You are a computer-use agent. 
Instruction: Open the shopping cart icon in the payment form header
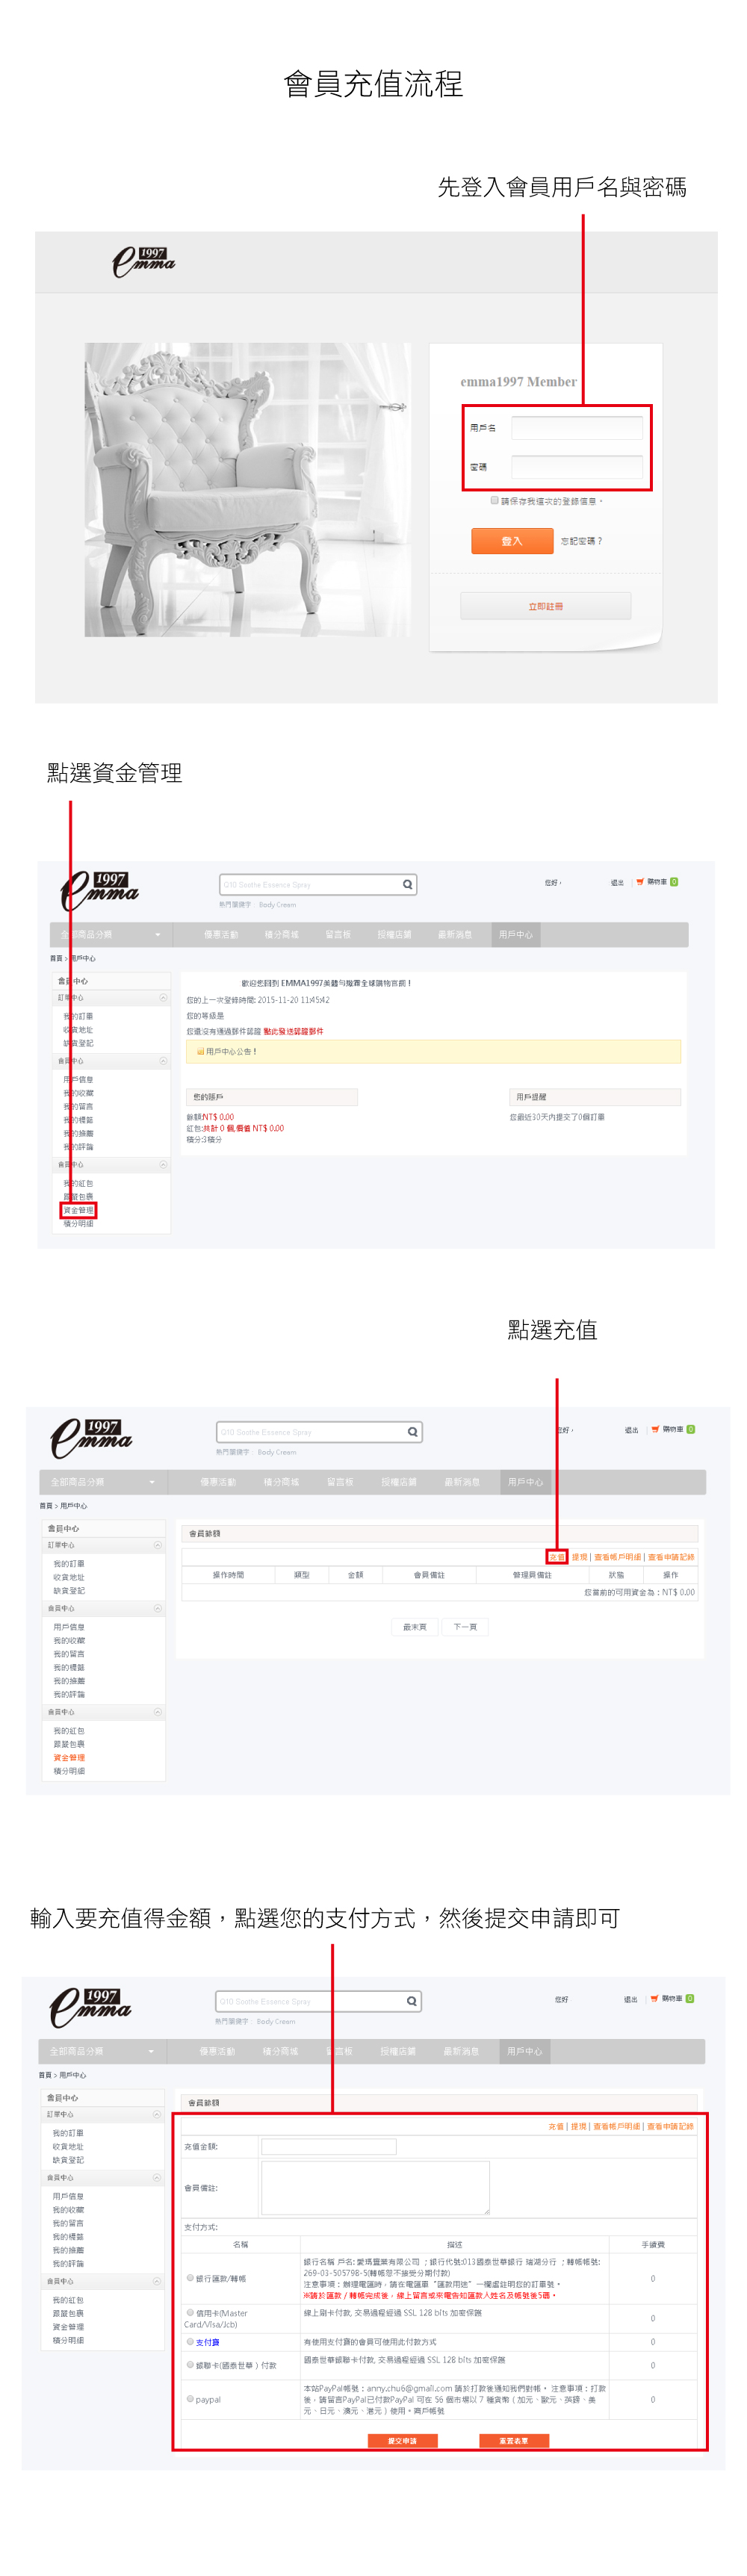point(654,1999)
